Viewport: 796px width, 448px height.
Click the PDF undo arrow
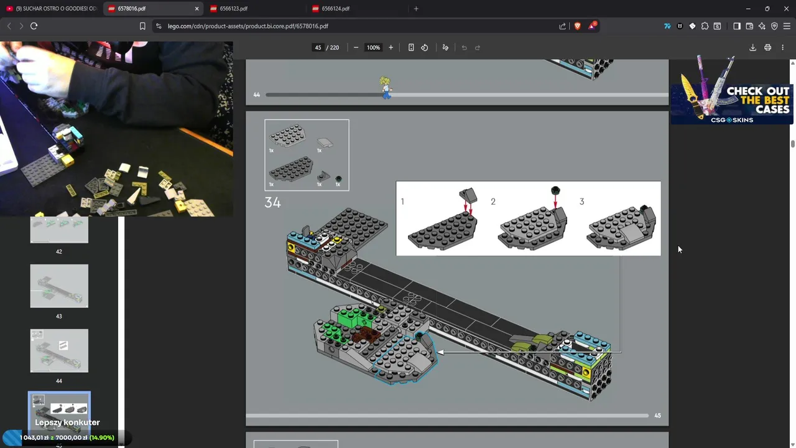pyautogui.click(x=464, y=47)
